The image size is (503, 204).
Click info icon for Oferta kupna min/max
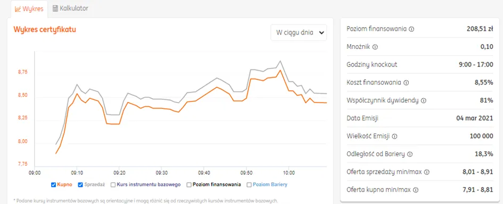[416, 190]
